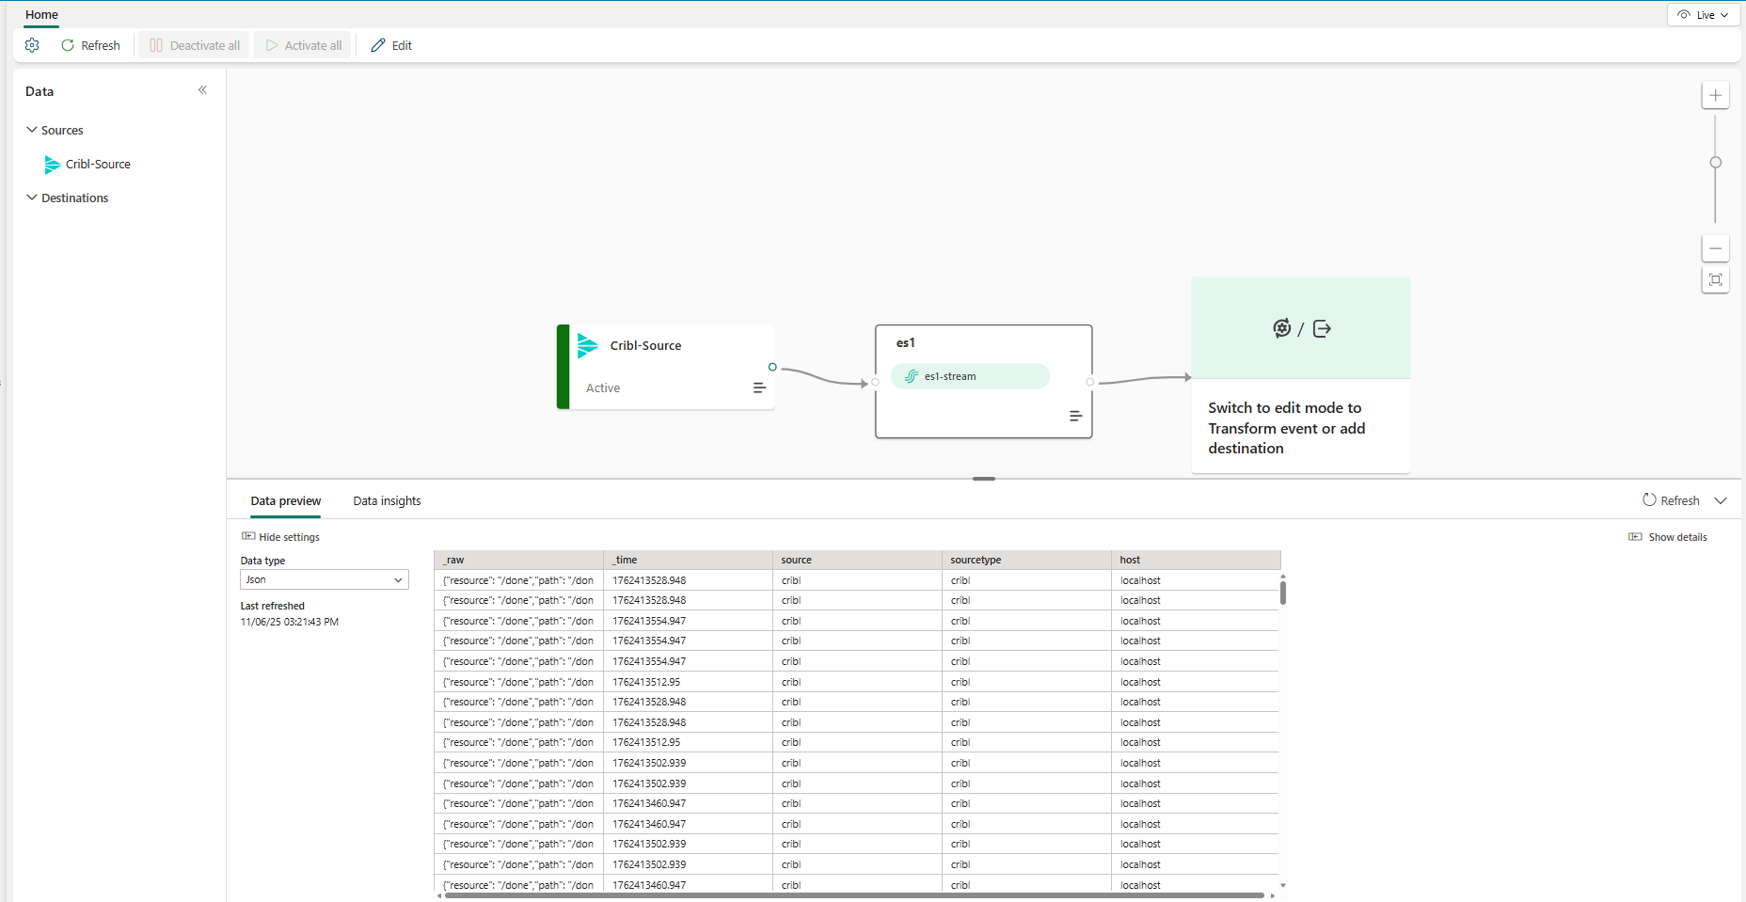This screenshot has width=1746, height=902.
Task: Click the transform event icon in green tile
Action: coord(1281,328)
